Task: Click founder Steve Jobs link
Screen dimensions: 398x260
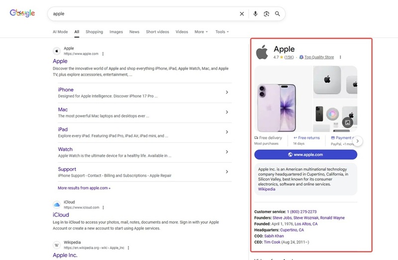Action: [282, 218]
